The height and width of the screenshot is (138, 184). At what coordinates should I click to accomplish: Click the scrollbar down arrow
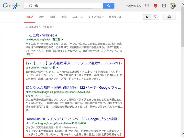coord(182,134)
